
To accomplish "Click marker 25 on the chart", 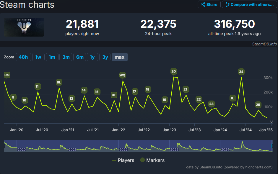I will [258, 105].
